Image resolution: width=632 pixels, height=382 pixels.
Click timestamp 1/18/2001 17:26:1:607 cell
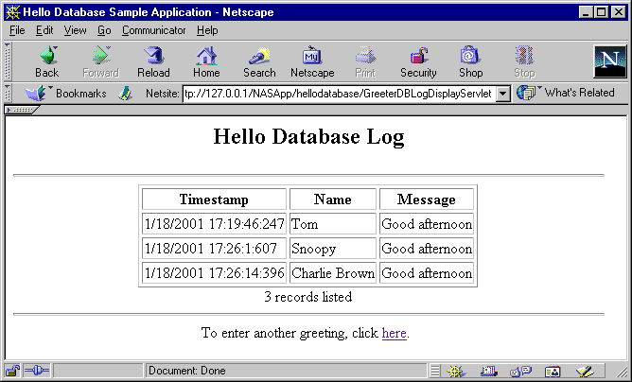pyautogui.click(x=214, y=249)
